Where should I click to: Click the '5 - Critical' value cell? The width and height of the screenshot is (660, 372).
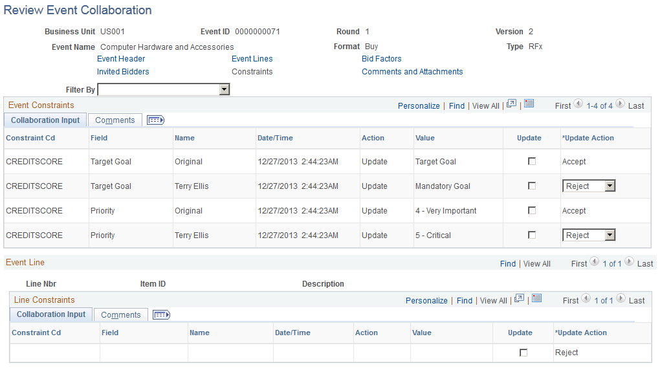(433, 235)
